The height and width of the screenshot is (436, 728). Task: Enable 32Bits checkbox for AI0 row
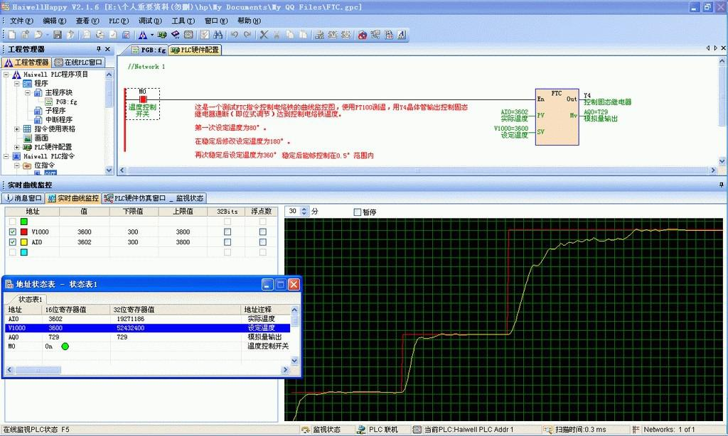coord(227,242)
